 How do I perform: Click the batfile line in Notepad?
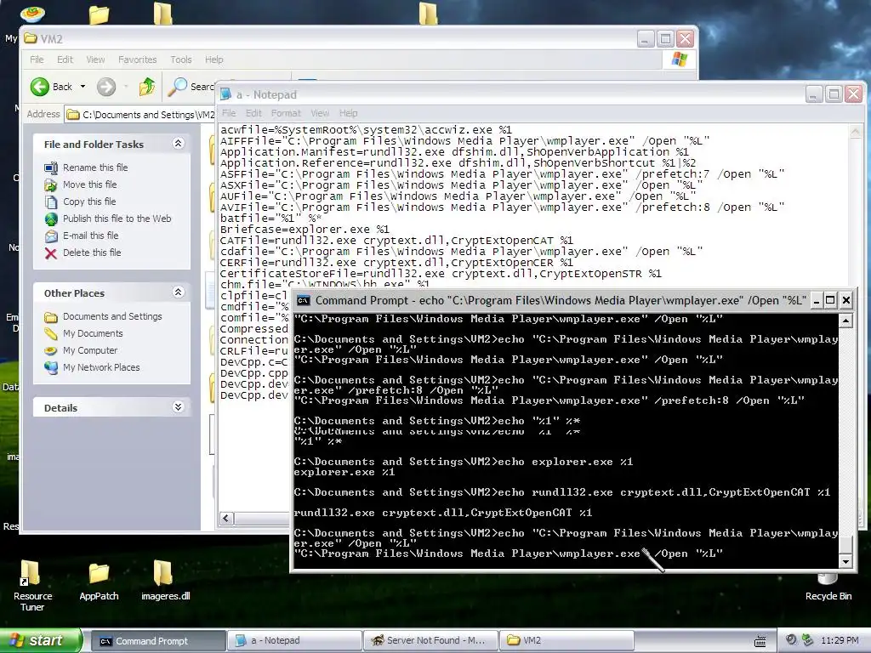270,219
